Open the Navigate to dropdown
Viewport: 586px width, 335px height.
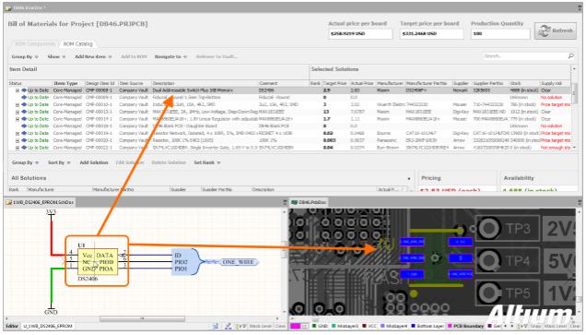[x=170, y=57]
